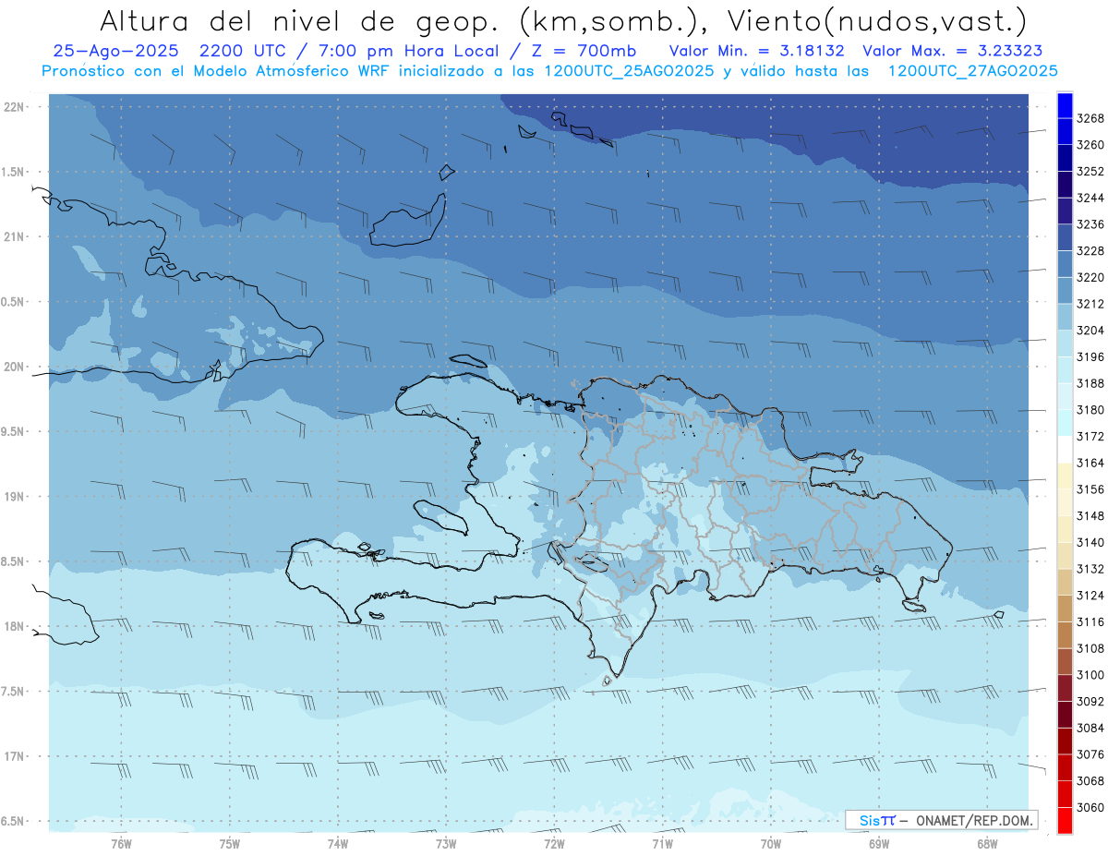Screen dimensions: 1108x856
Task: Click the valid-until time '1200UTC_27AGO2025'
Action: [972, 71]
